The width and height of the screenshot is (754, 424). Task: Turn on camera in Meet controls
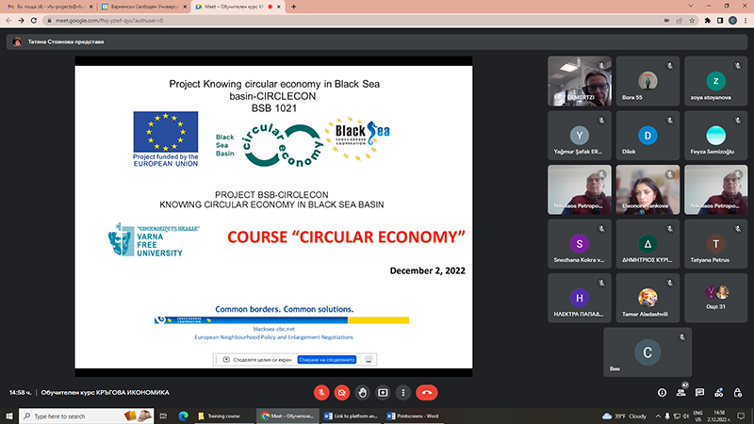click(342, 393)
